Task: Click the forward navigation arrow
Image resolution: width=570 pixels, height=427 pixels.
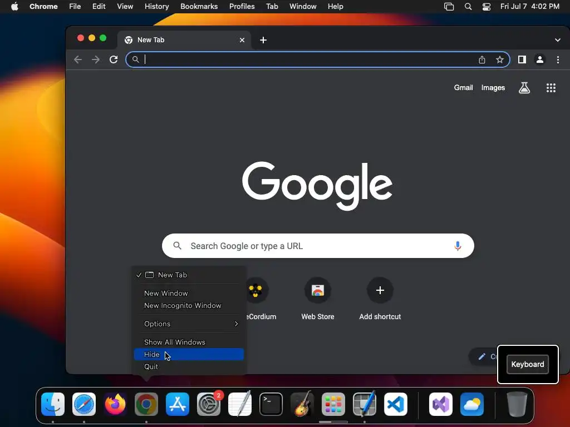Action: pyautogui.click(x=96, y=59)
